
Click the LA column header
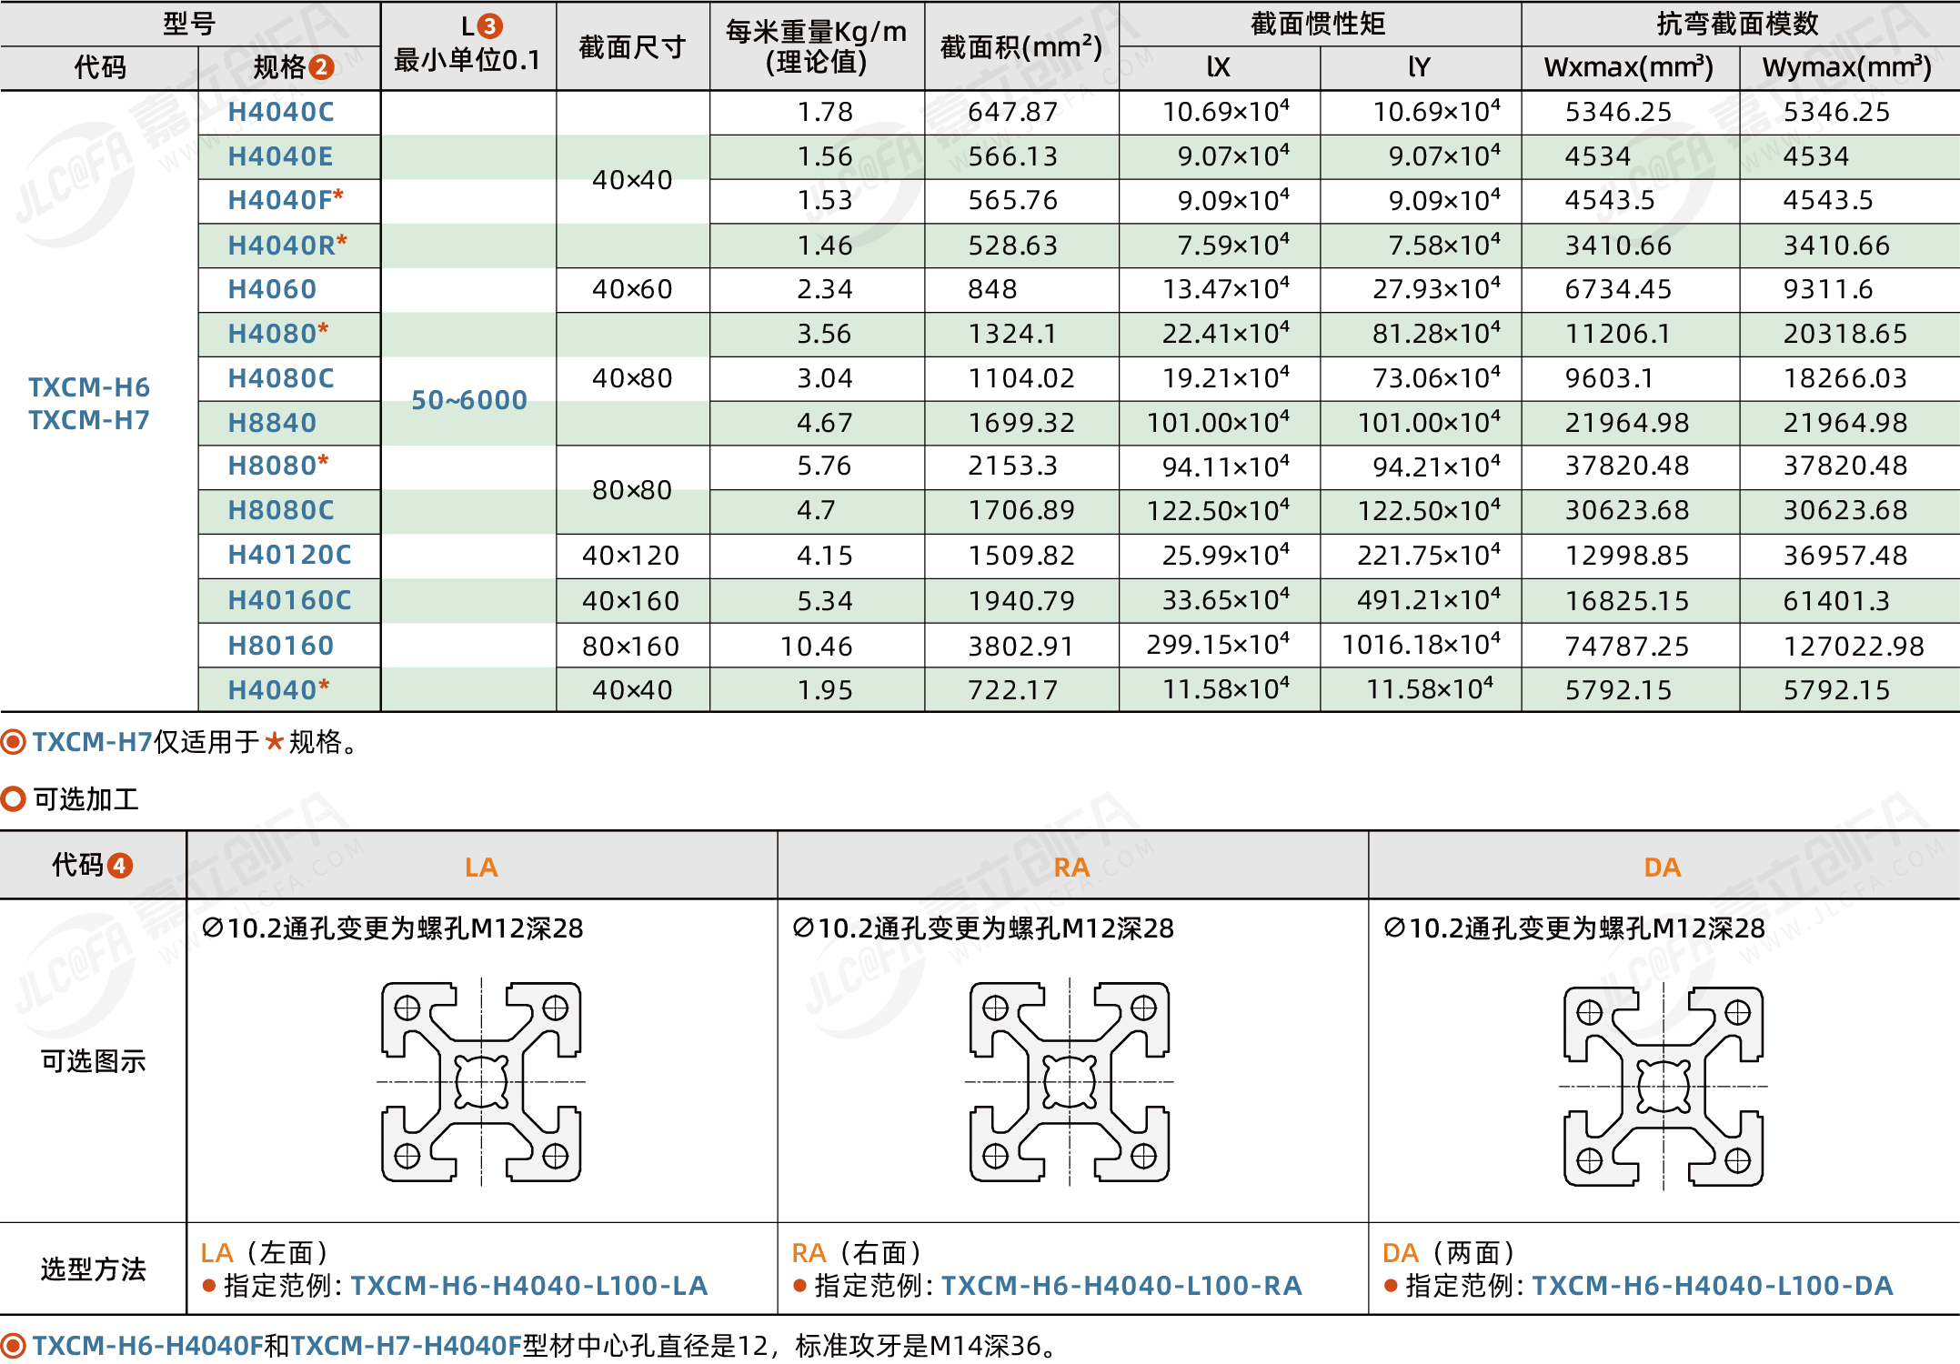point(481,868)
